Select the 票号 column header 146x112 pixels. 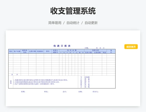[x=48, y=51]
